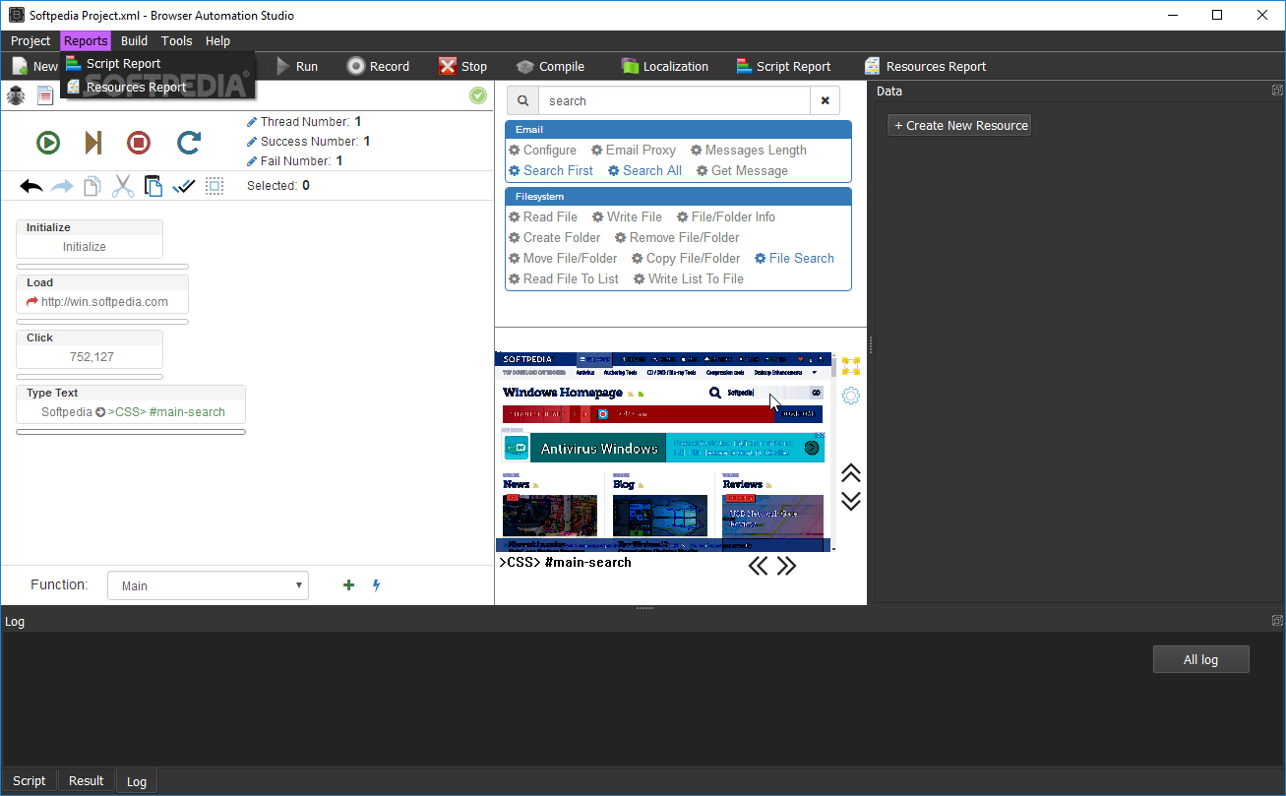
Task: Switch to the Result tab
Action: pos(86,780)
